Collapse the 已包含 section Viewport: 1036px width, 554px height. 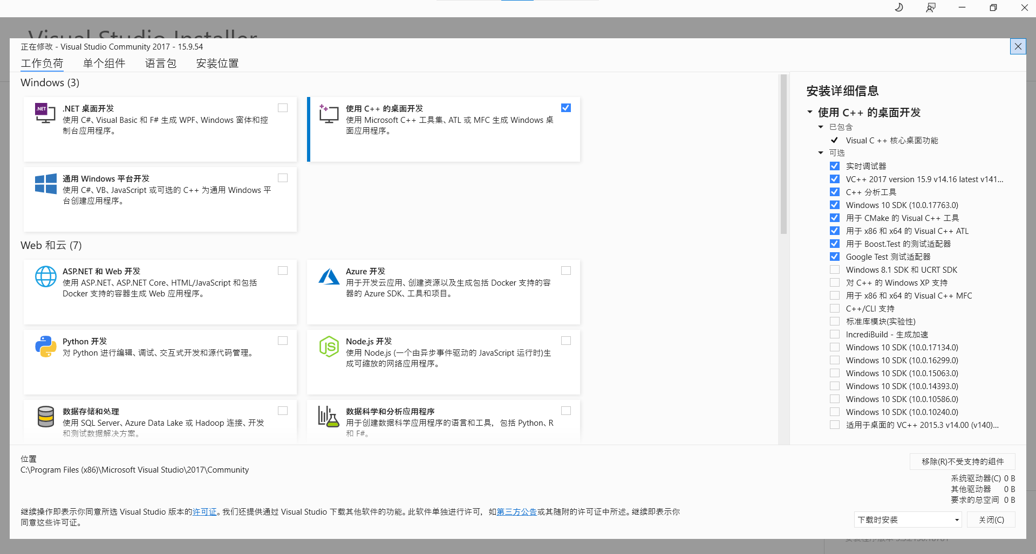point(821,127)
